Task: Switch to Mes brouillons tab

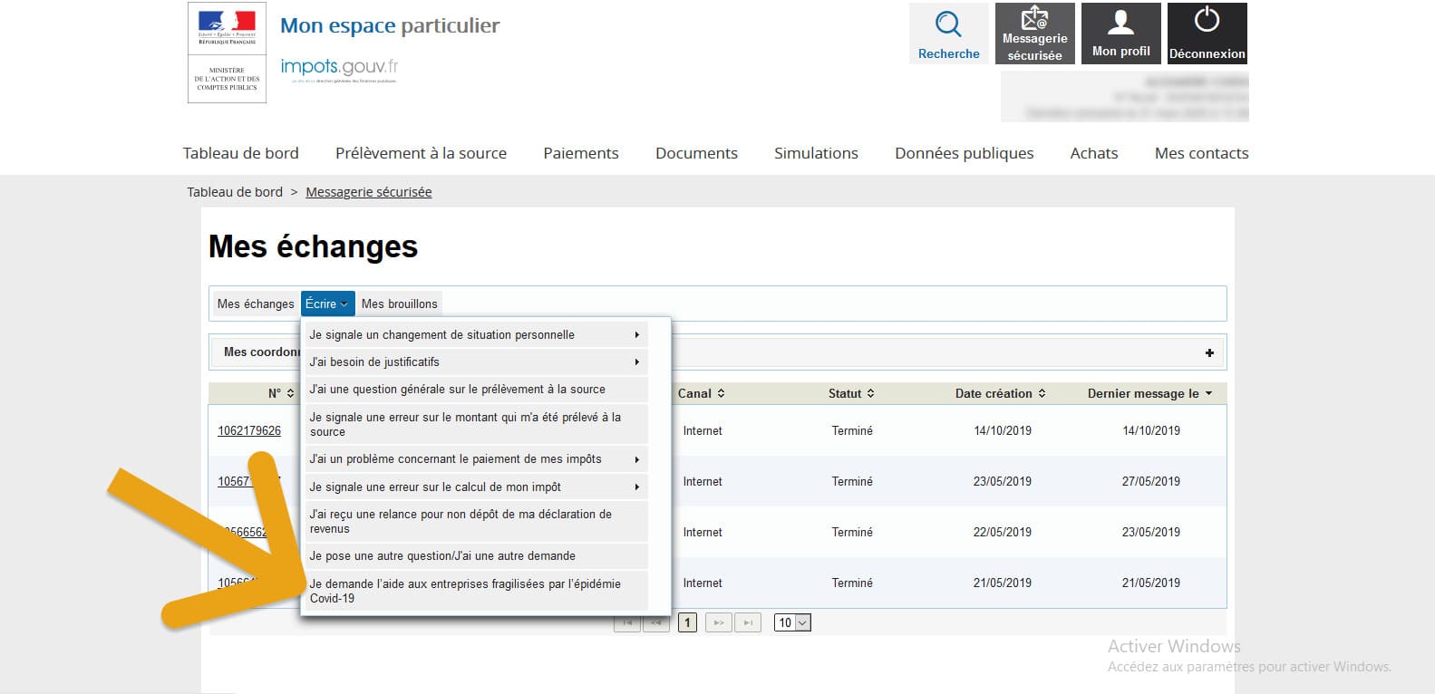Action: [400, 304]
